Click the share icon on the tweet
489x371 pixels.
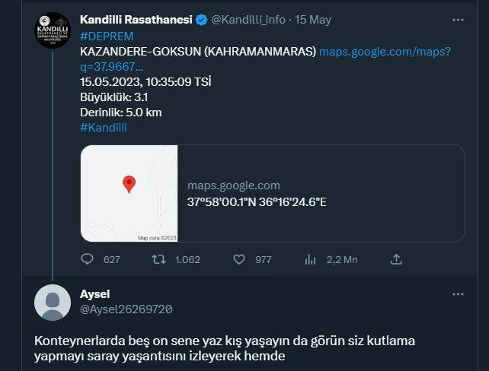(x=396, y=259)
